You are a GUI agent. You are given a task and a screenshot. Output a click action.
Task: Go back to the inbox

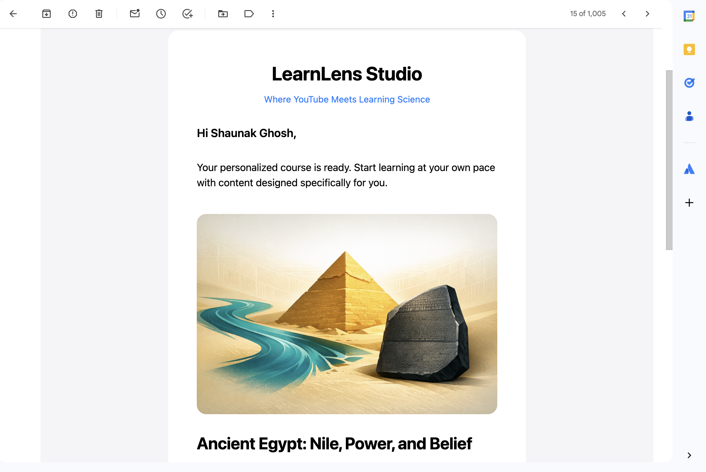pyautogui.click(x=13, y=13)
